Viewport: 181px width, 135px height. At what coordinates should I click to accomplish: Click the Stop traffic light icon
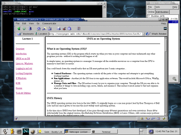(78, 28)
